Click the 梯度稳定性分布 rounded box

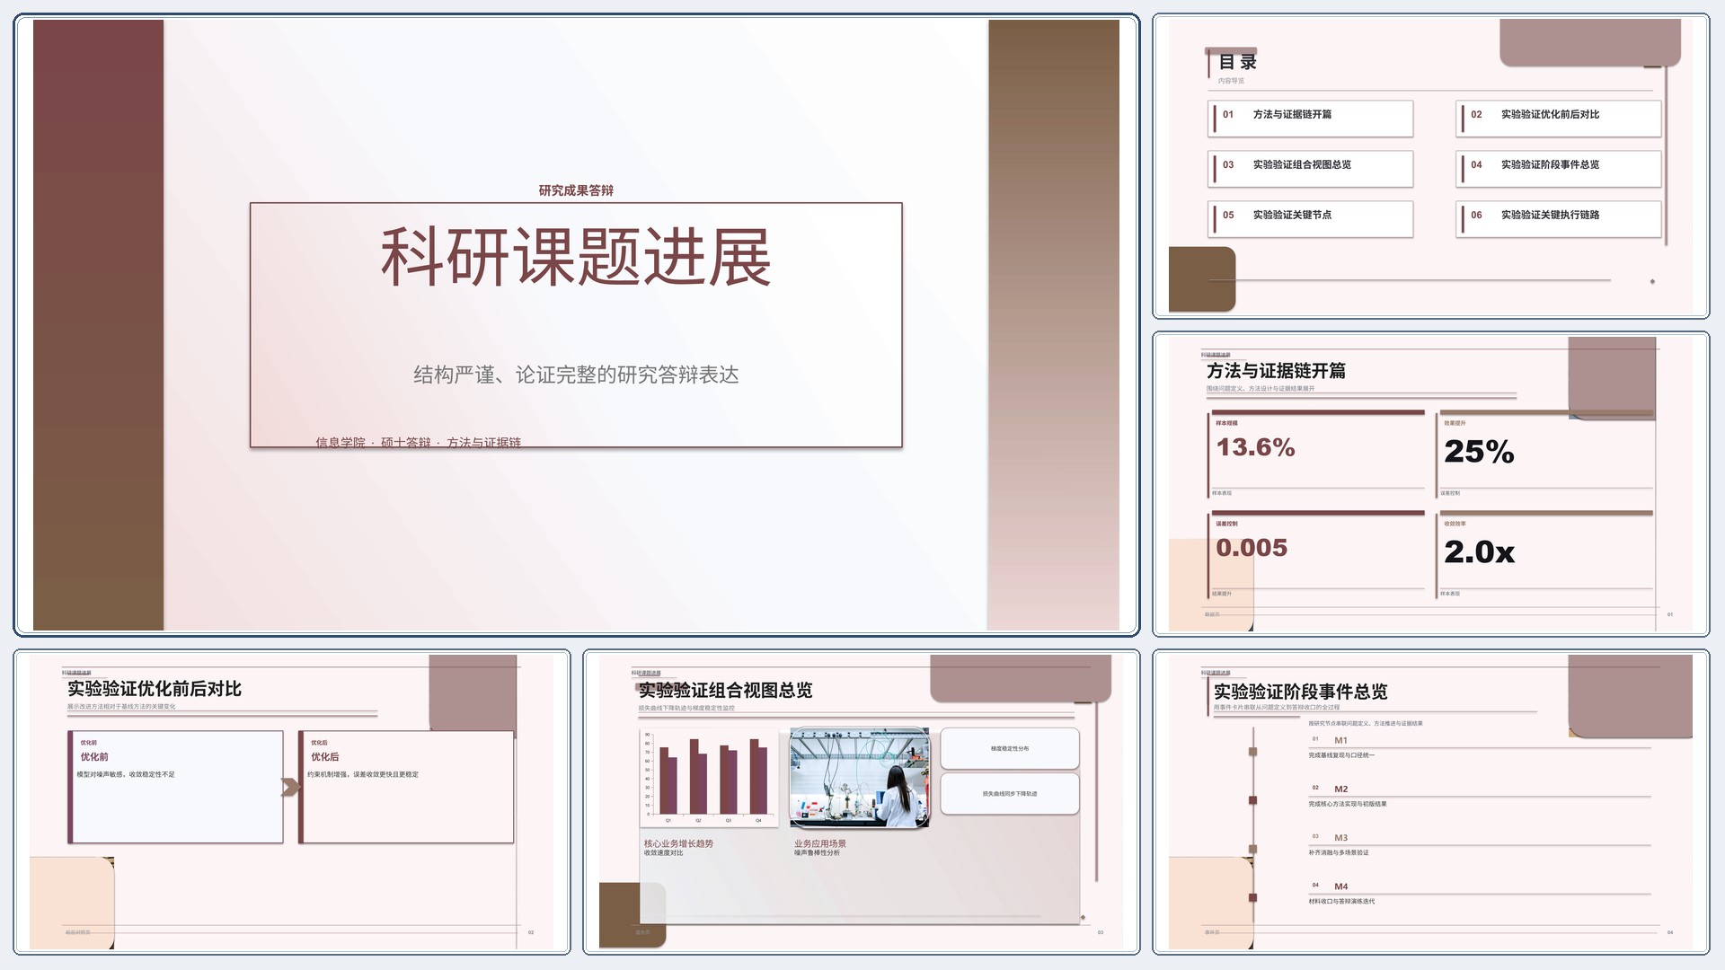1010,748
